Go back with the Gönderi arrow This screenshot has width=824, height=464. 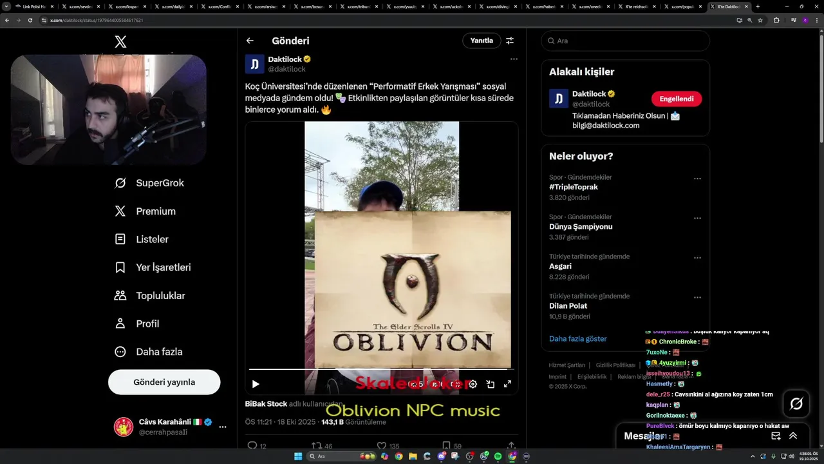click(250, 41)
